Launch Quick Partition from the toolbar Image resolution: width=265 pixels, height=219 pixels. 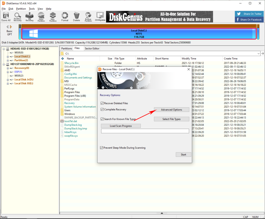(41, 16)
